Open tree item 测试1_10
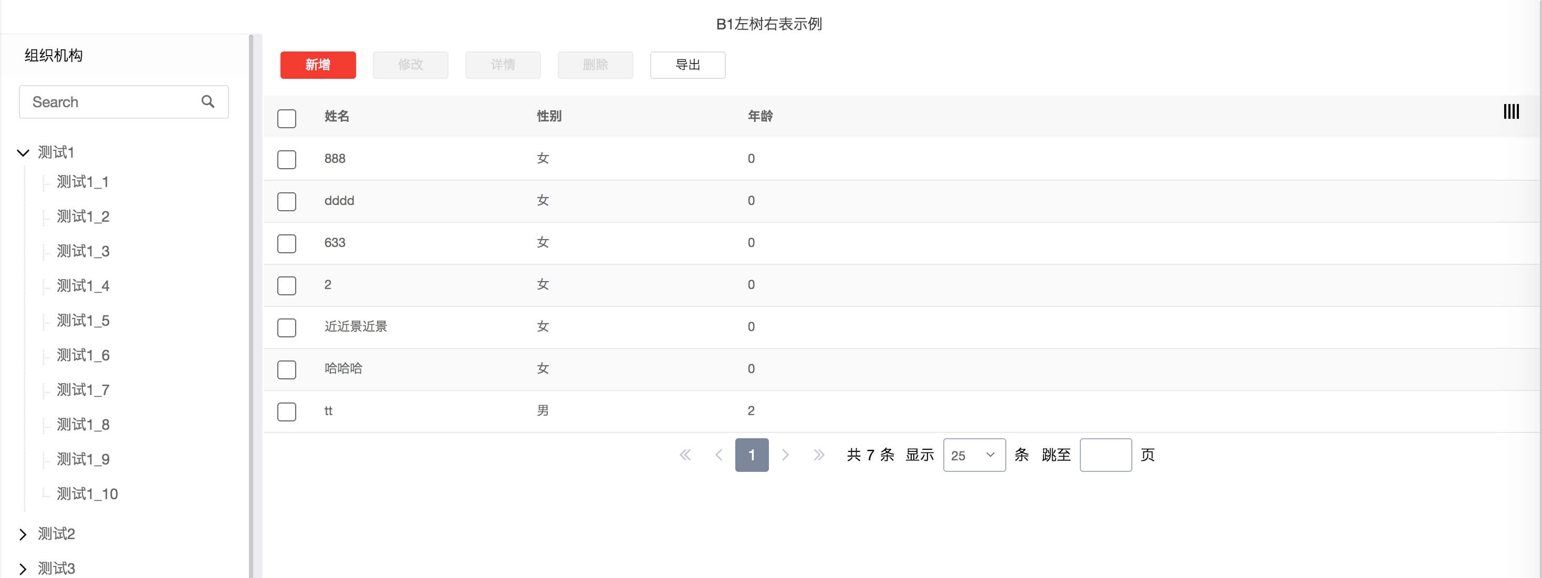 click(87, 494)
